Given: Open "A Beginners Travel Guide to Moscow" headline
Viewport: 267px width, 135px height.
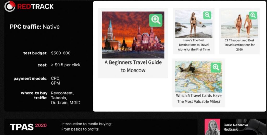Looking at the screenshot, I should point(133,66).
